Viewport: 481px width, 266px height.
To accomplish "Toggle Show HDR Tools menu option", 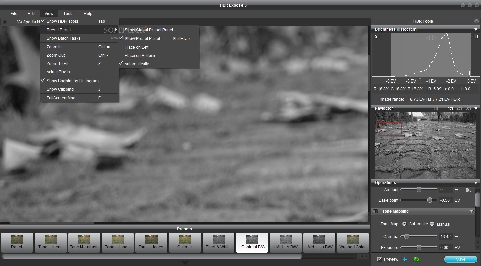I will pyautogui.click(x=79, y=21).
